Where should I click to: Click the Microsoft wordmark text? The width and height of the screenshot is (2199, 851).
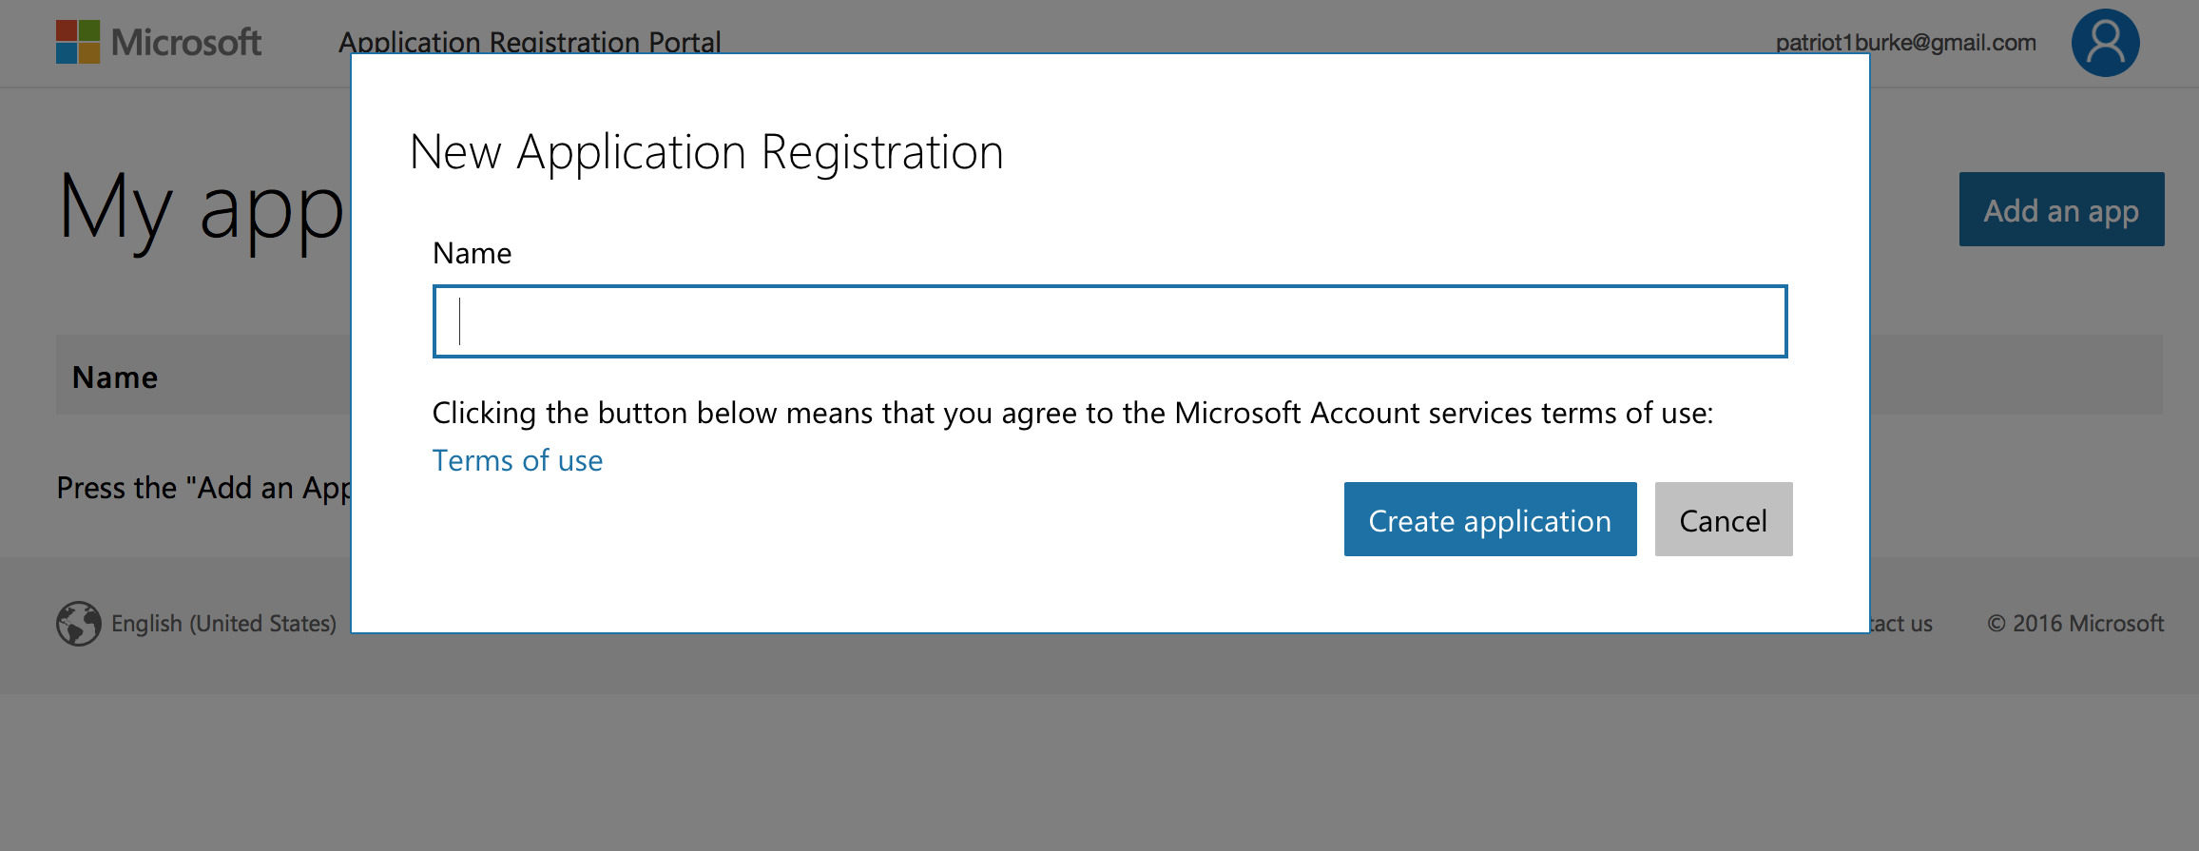(x=186, y=43)
